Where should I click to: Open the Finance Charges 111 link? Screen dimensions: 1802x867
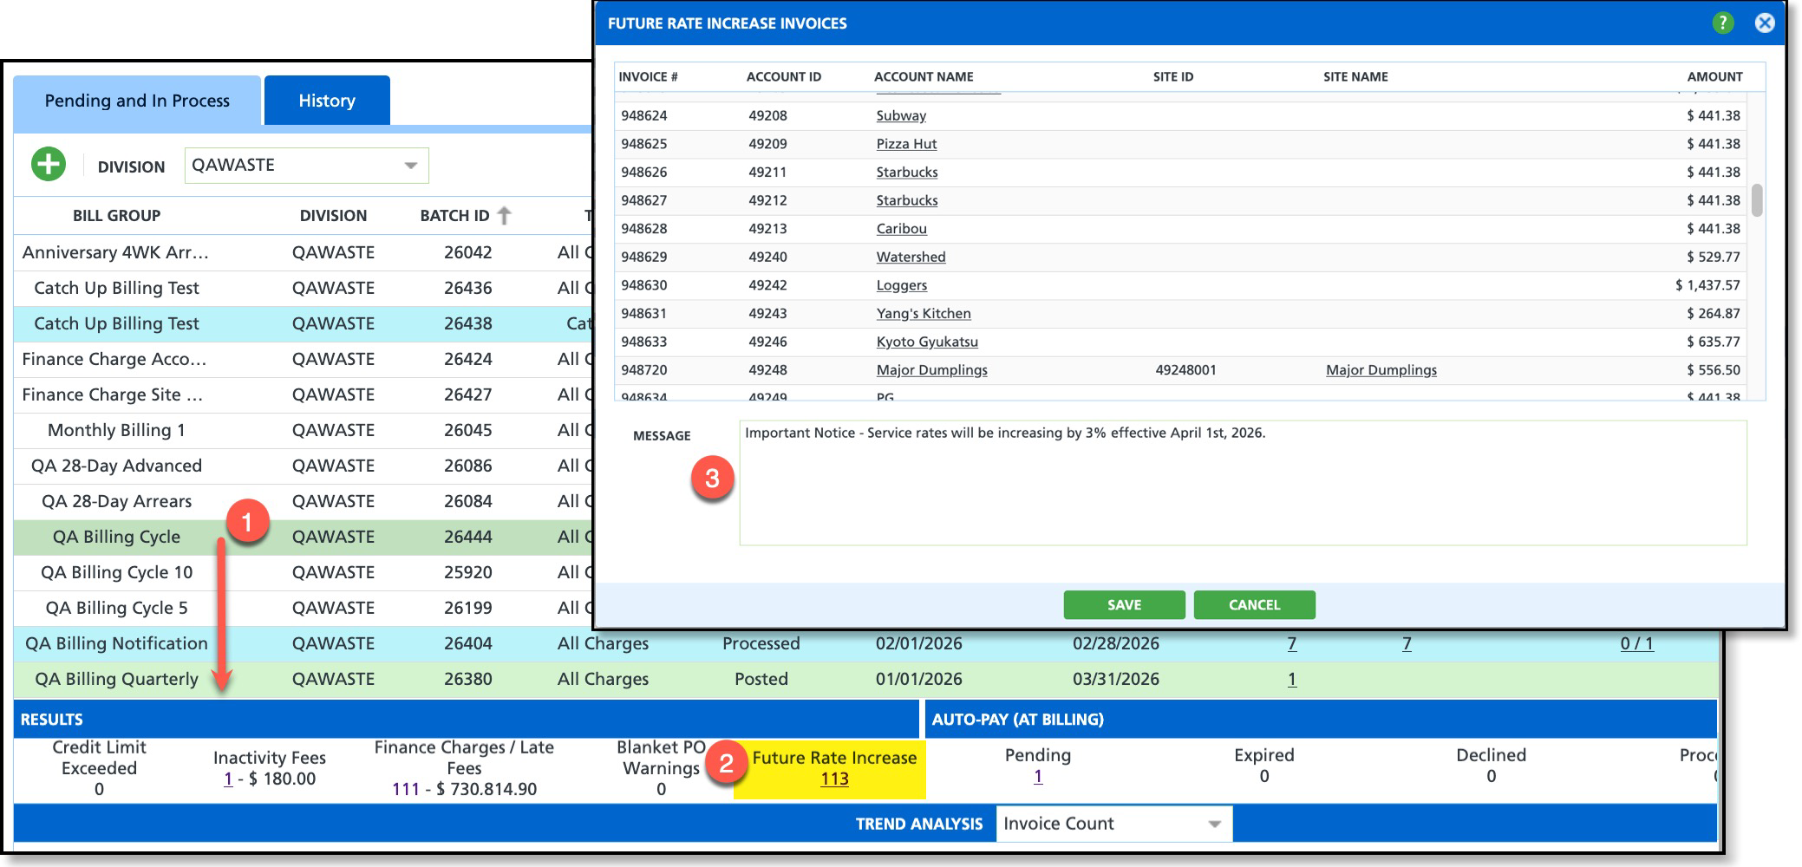pyautogui.click(x=405, y=789)
